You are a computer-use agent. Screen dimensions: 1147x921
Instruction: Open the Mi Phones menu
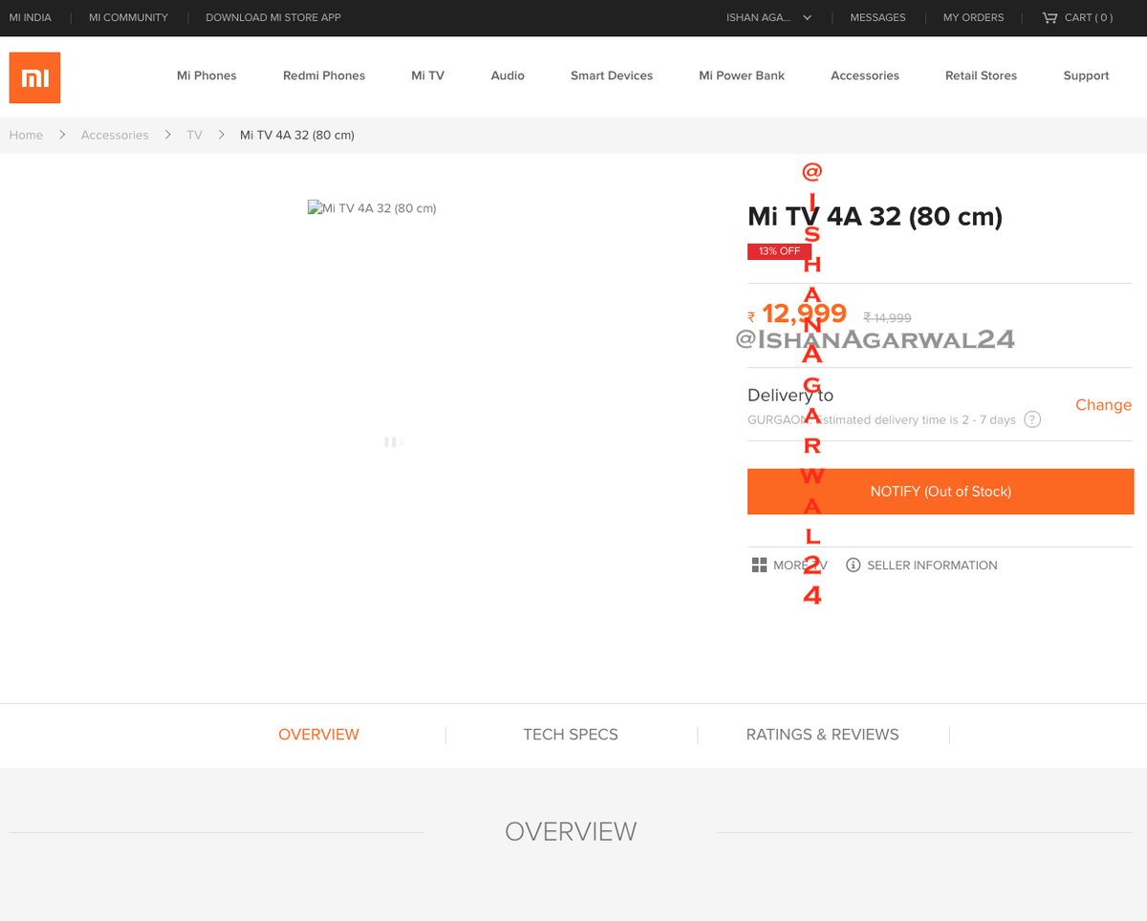point(206,75)
